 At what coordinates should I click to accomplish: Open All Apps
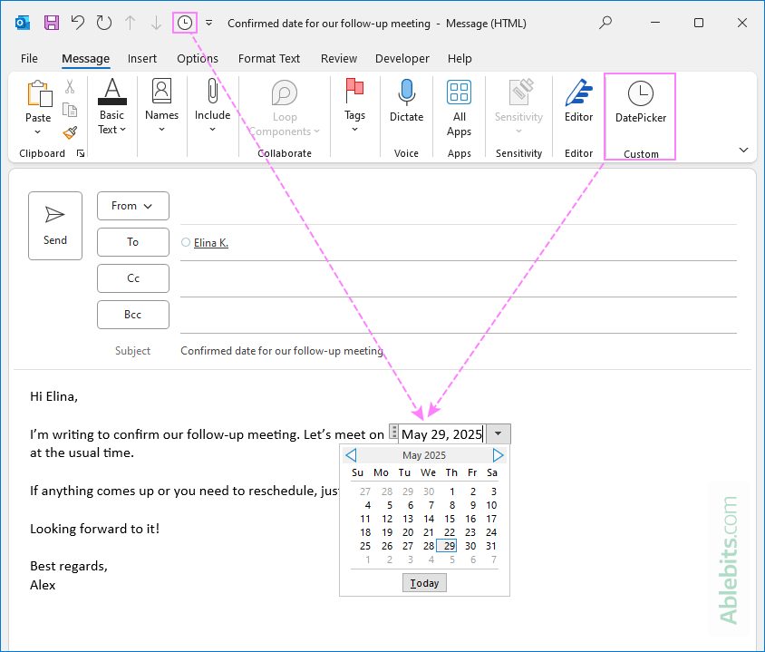[x=460, y=108]
